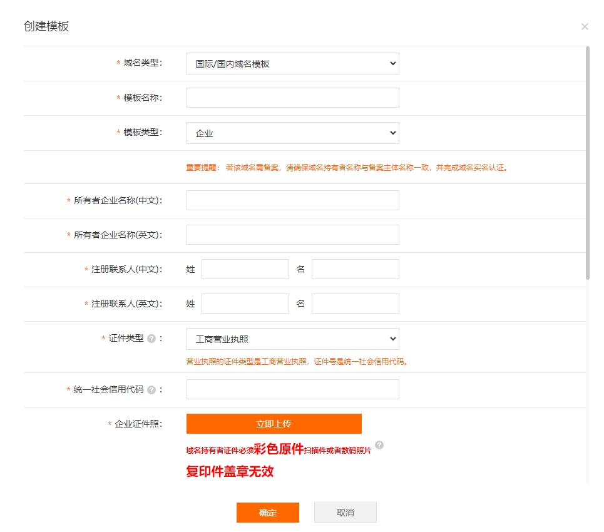Click the 确定 confirm button
Viewport: 604px width, 532px height.
(x=267, y=513)
